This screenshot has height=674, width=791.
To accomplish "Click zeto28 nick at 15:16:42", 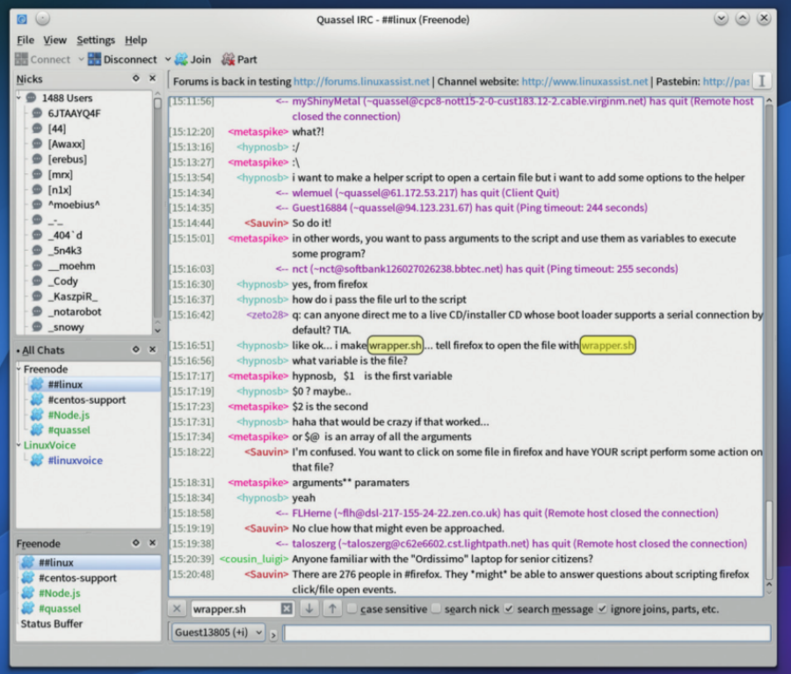I will pyautogui.click(x=267, y=314).
